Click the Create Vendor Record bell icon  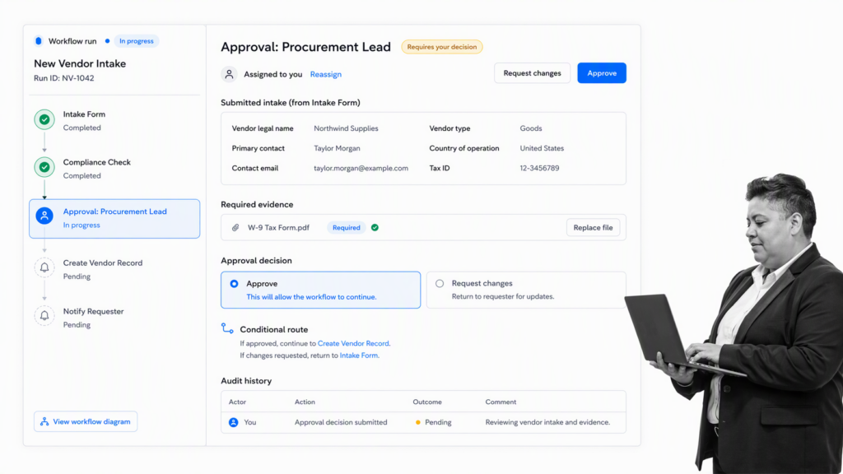pyautogui.click(x=44, y=267)
